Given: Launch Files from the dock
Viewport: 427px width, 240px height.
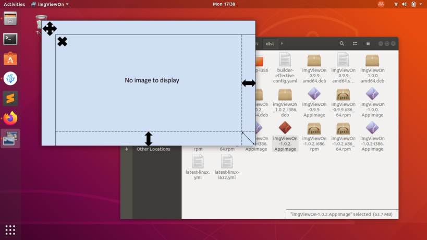Looking at the screenshot, I should (x=10, y=19).
